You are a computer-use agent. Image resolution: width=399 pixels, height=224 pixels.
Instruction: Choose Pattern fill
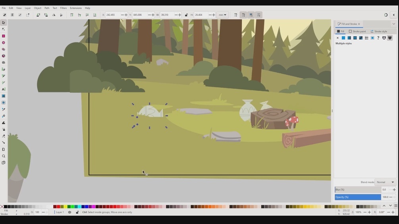(367, 38)
